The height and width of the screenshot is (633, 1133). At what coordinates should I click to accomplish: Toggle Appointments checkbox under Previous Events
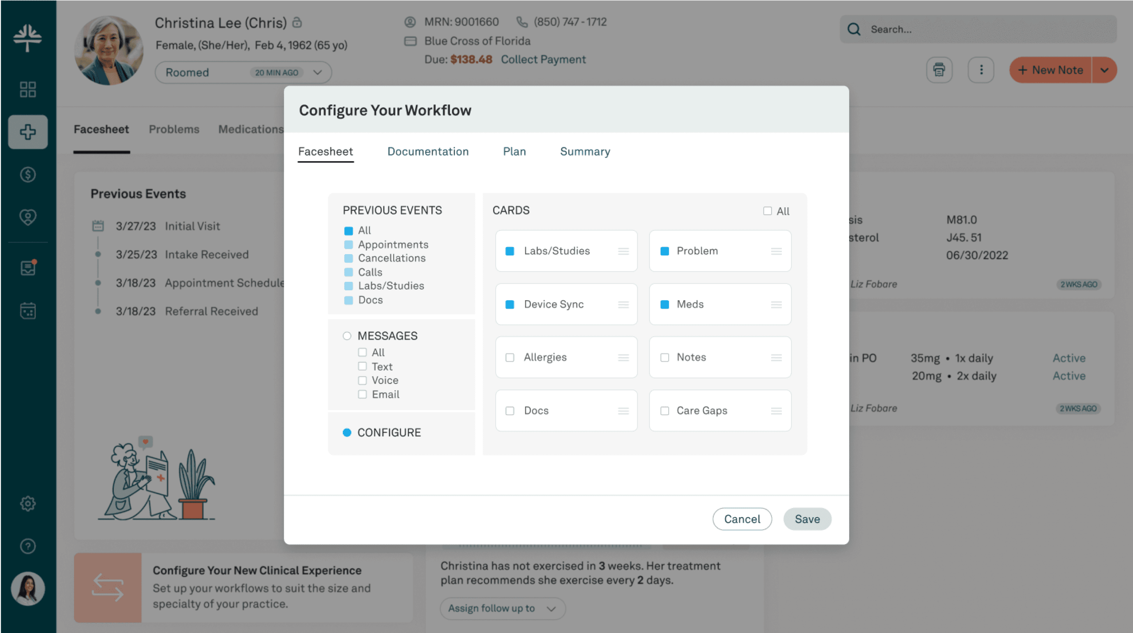click(x=348, y=244)
